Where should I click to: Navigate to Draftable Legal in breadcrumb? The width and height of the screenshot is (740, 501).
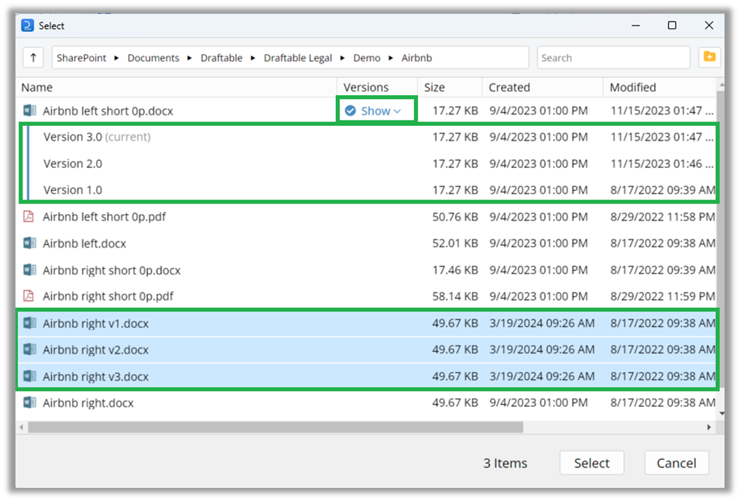pyautogui.click(x=298, y=58)
